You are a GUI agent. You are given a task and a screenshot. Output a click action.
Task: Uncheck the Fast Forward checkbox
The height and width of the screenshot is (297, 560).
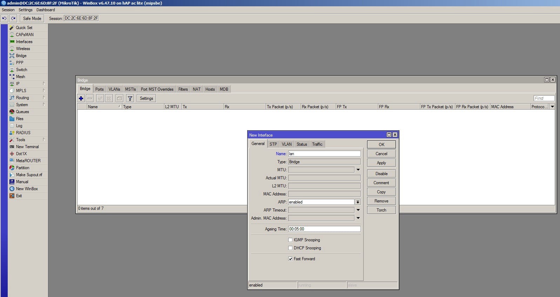point(290,259)
